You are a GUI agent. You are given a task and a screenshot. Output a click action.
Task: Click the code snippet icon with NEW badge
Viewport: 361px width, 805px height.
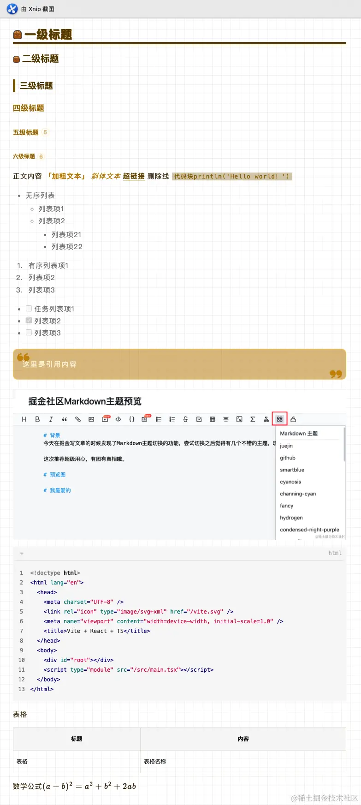(x=145, y=419)
